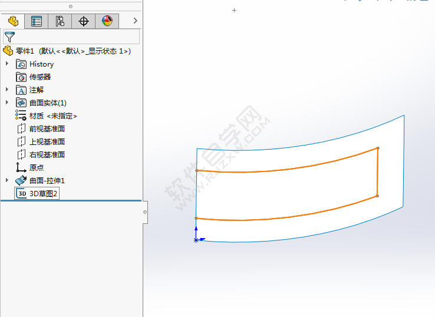Select 材质 <未指定> material entry
435x317 pixels.
(x=53, y=116)
